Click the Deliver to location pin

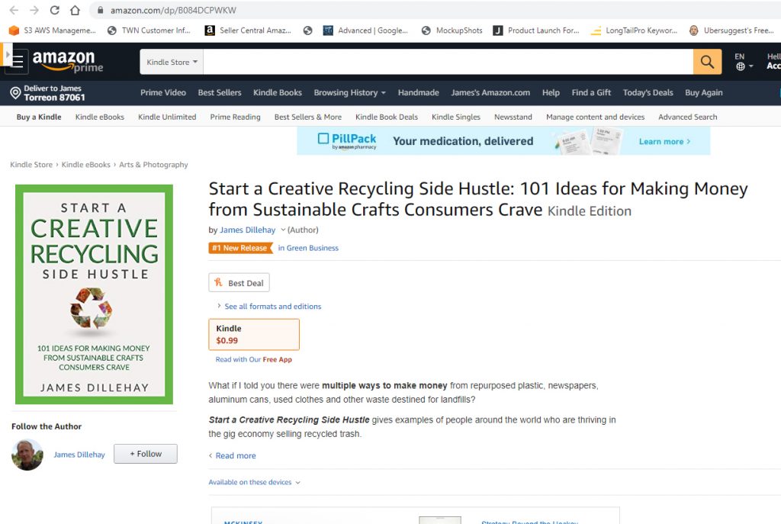click(15, 92)
